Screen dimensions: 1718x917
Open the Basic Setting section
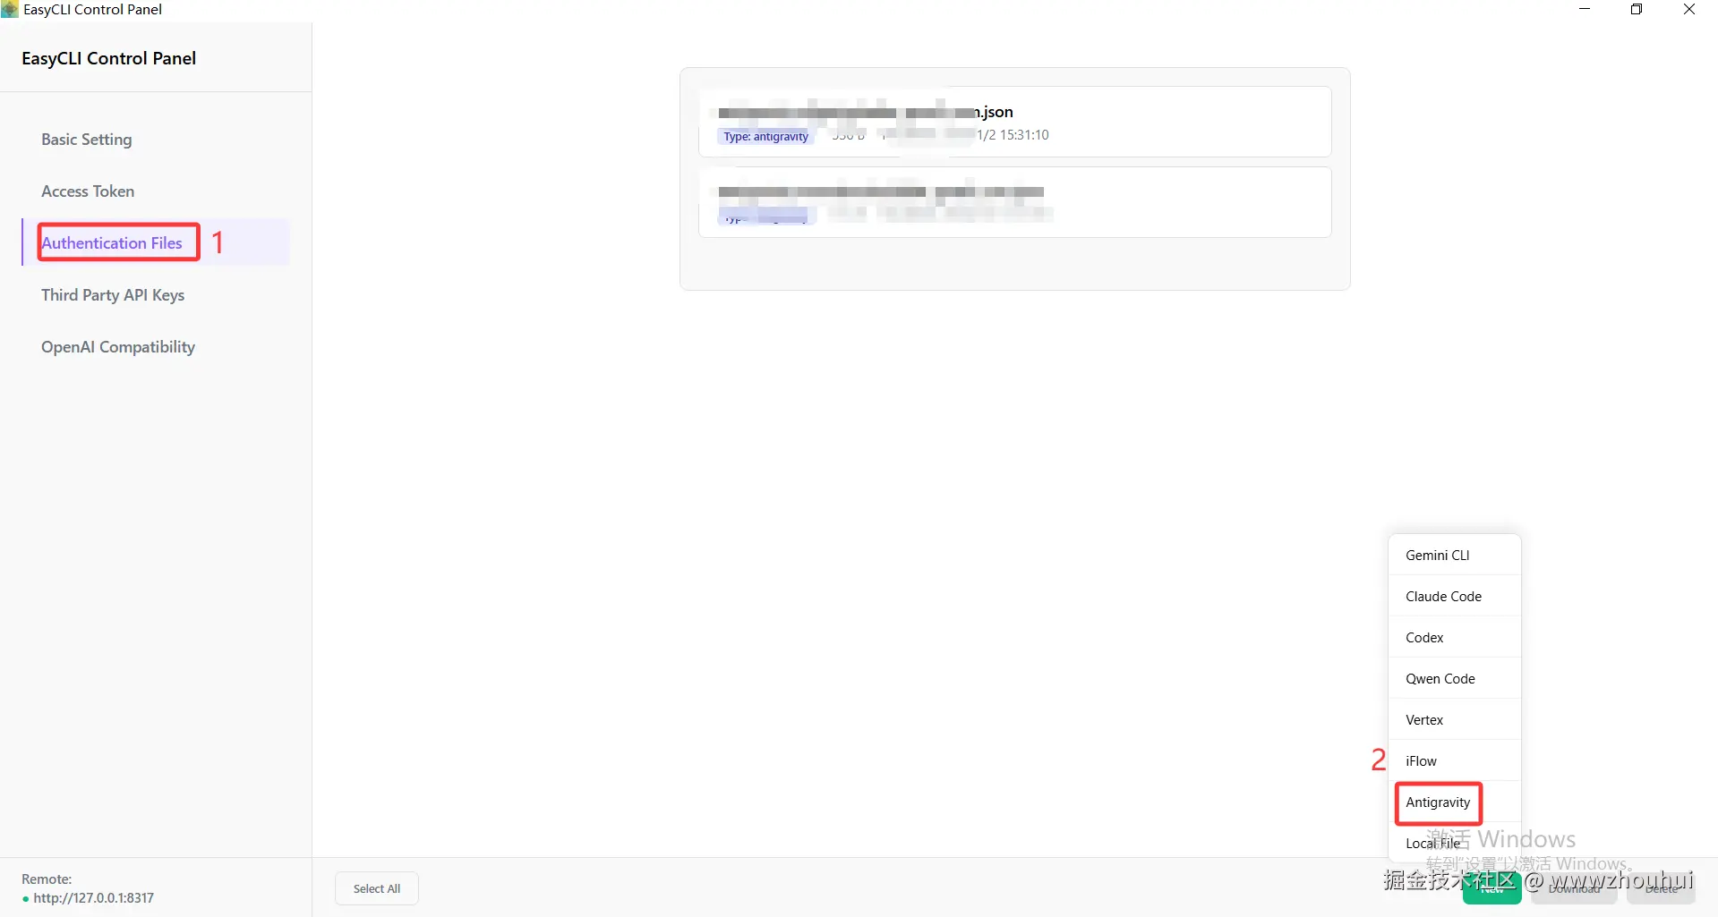point(87,140)
